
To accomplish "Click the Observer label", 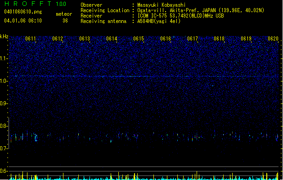I will pyautogui.click(x=91, y=5).
